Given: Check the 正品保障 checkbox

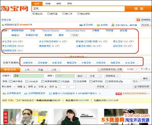Looking at the screenshot, I should coord(75,81).
